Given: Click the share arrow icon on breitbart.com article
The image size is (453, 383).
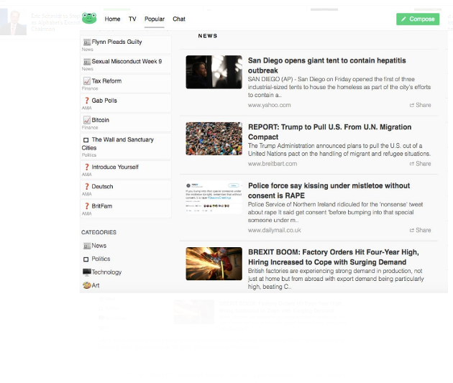Looking at the screenshot, I should click(412, 164).
